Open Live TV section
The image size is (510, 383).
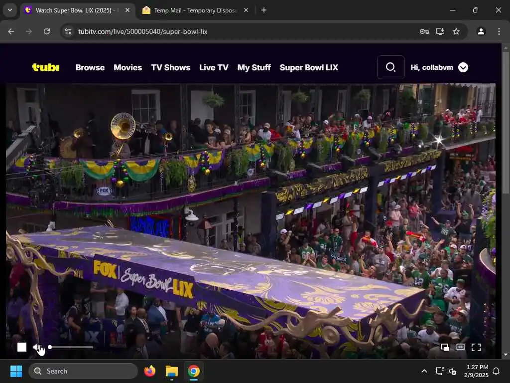click(x=214, y=67)
